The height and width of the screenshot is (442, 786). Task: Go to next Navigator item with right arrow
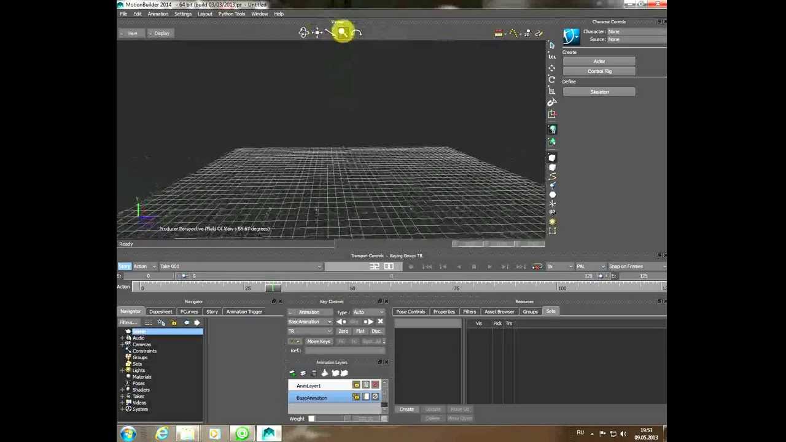click(x=196, y=322)
